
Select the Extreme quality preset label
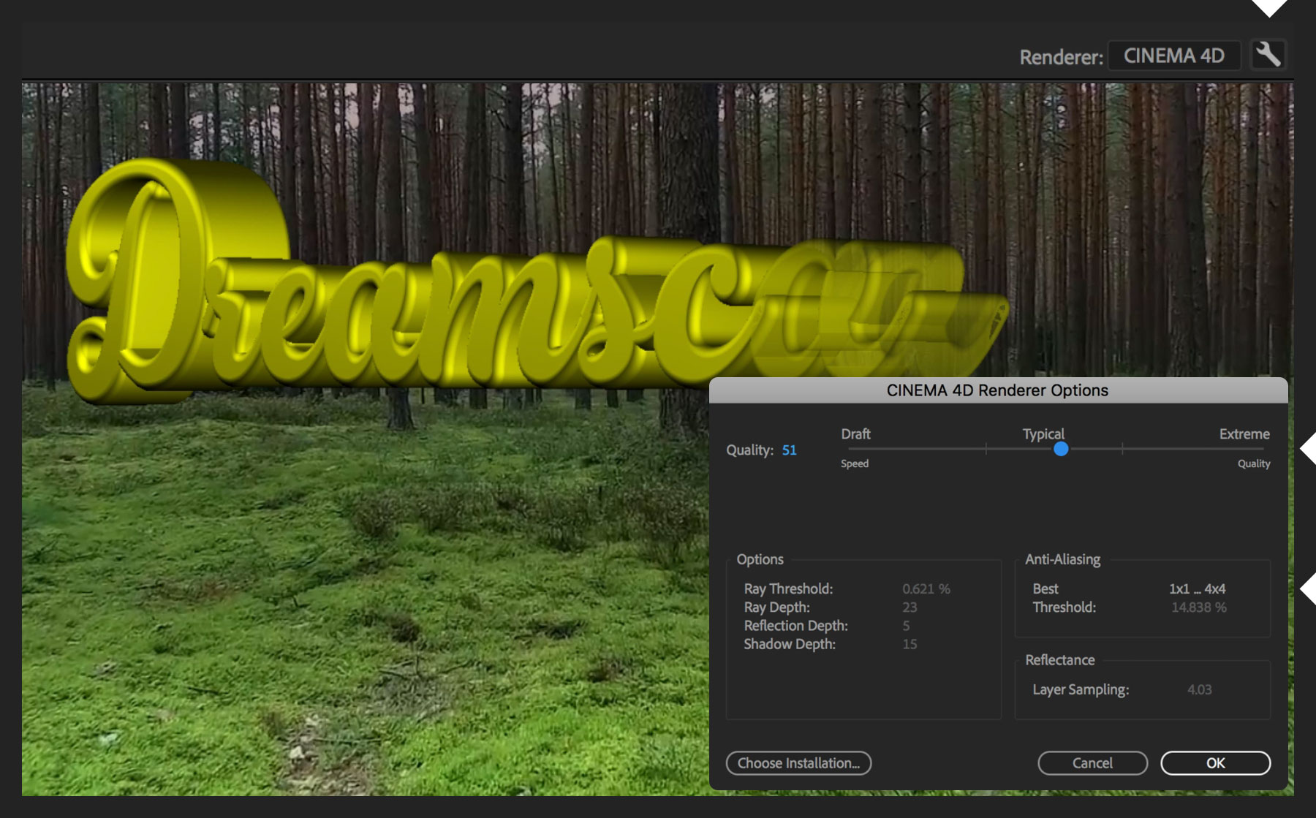1244,433
